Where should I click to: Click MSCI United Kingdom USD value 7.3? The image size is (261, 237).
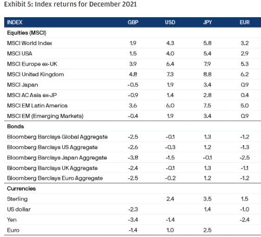click(x=170, y=74)
